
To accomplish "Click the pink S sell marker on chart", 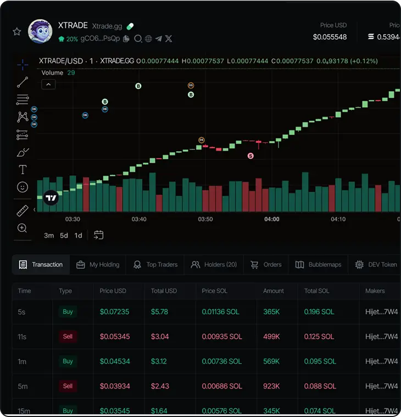I will tap(250, 156).
